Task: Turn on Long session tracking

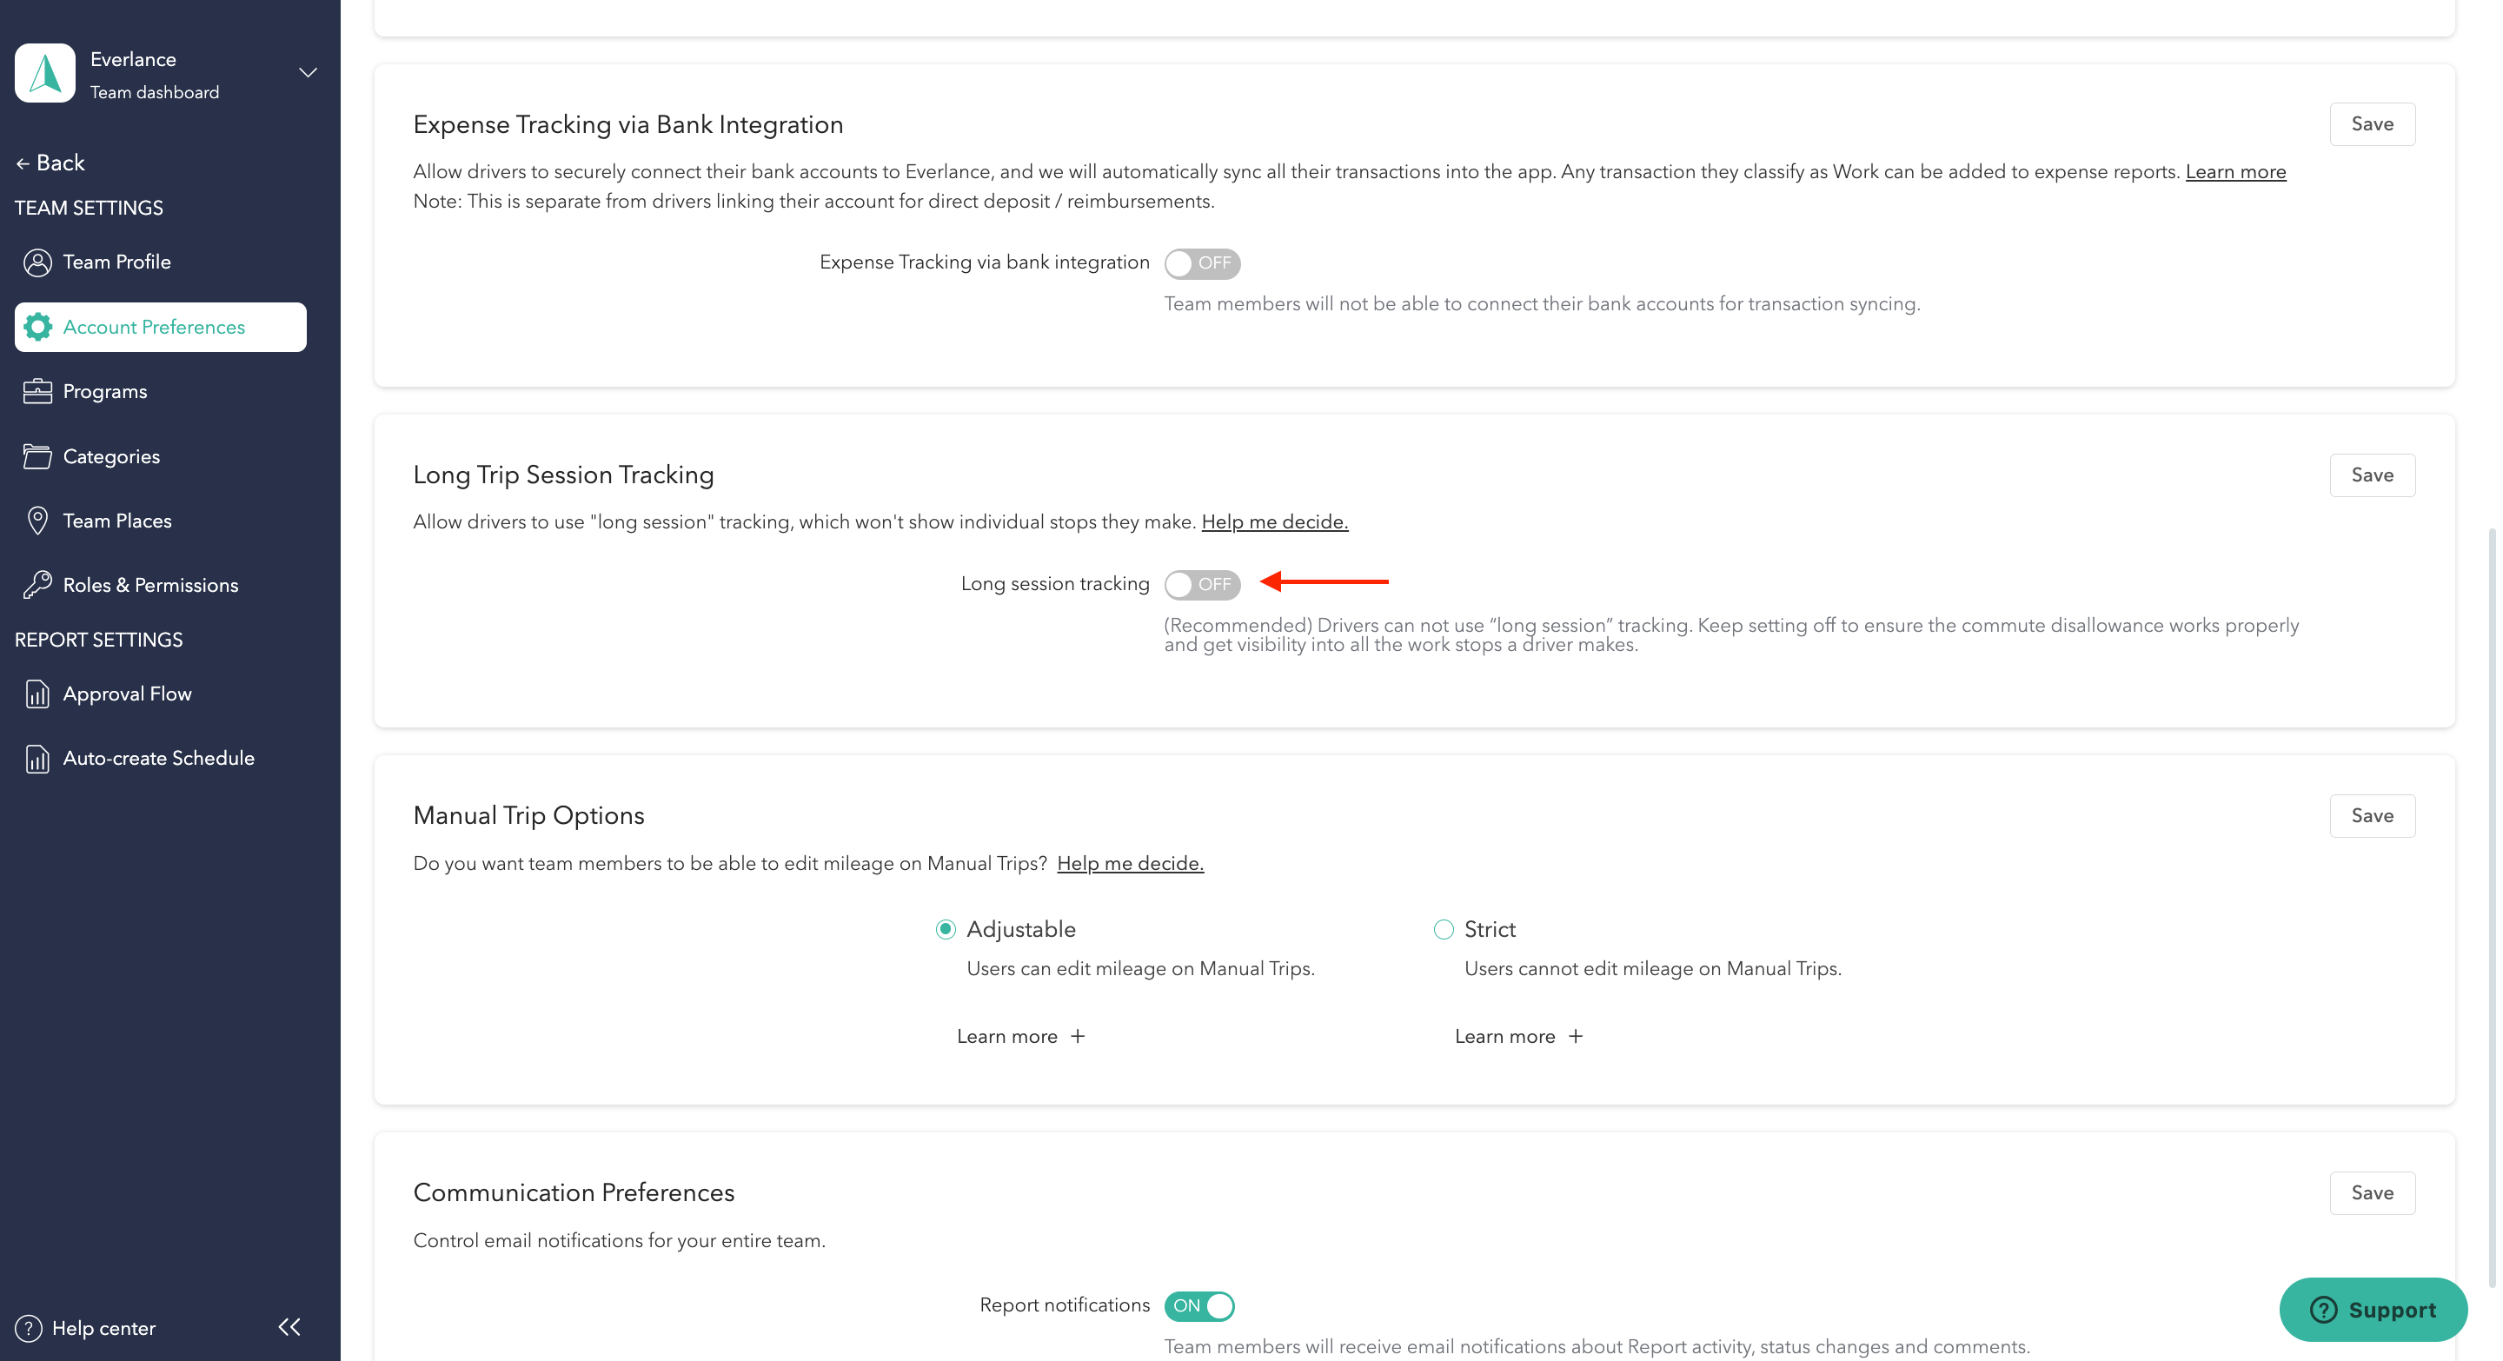Action: tap(1202, 584)
